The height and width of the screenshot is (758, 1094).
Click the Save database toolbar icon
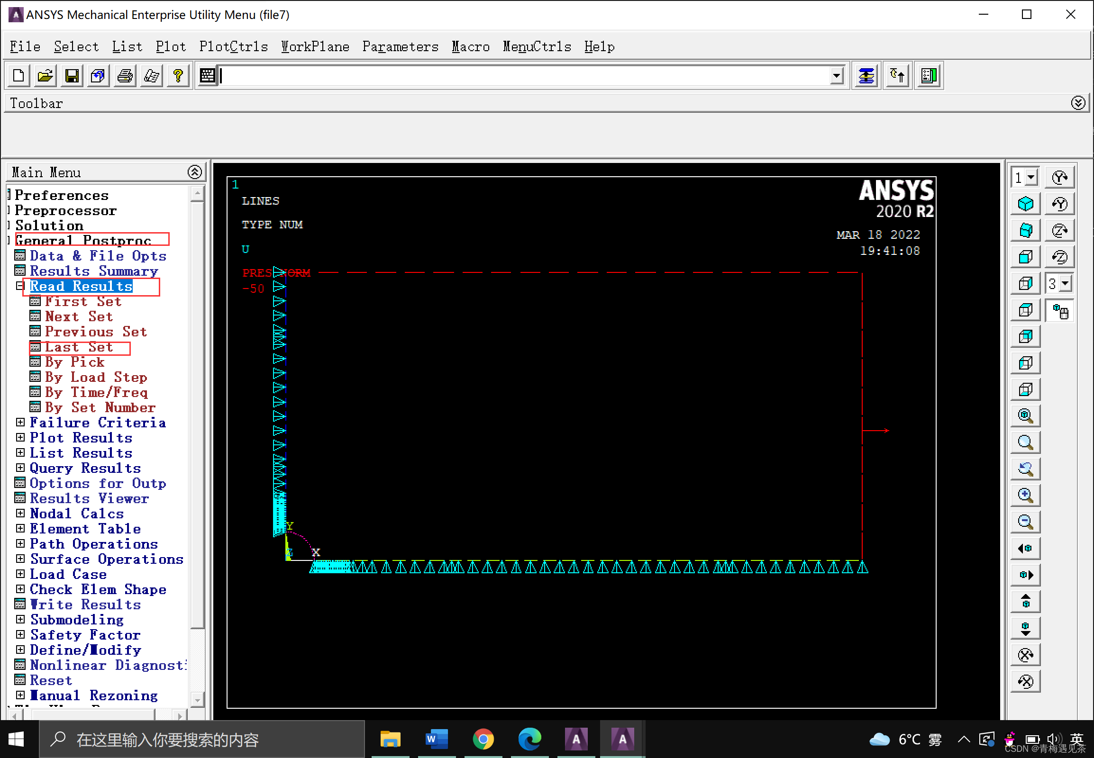point(72,76)
